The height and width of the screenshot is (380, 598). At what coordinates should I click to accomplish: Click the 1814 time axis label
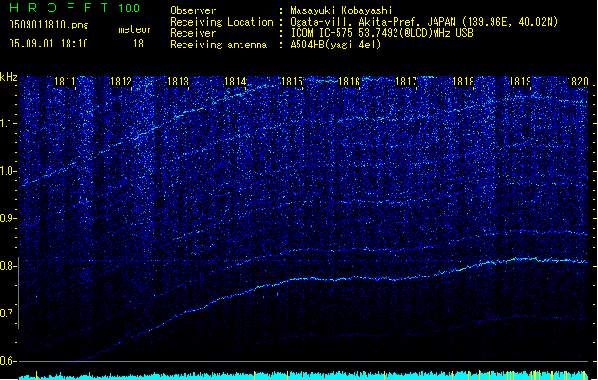coord(236,82)
